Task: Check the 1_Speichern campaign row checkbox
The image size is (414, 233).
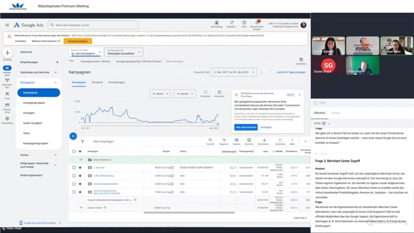Action: (x=74, y=167)
